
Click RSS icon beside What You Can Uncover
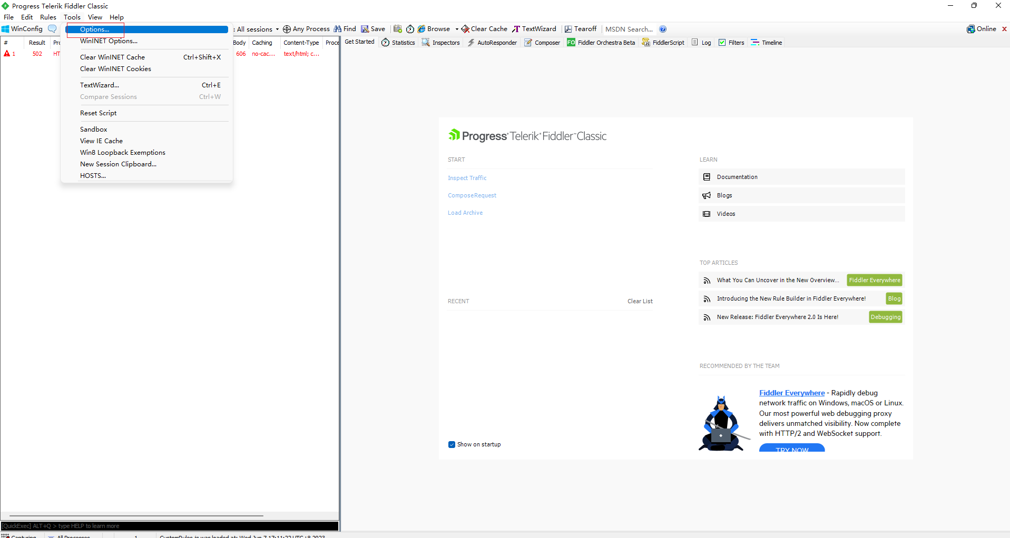[x=707, y=281]
